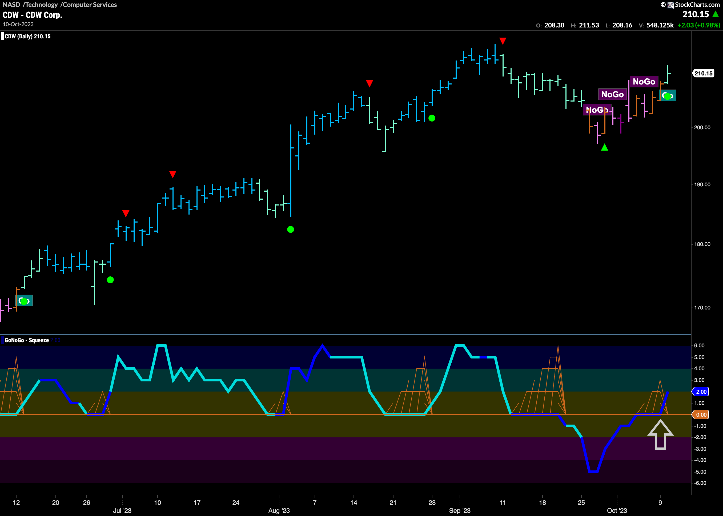Click the Go badge icon near October 9 bar

(667, 96)
